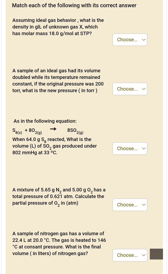
Task: Click the chevron on the first Choose selector
Action: [x=143, y=40]
